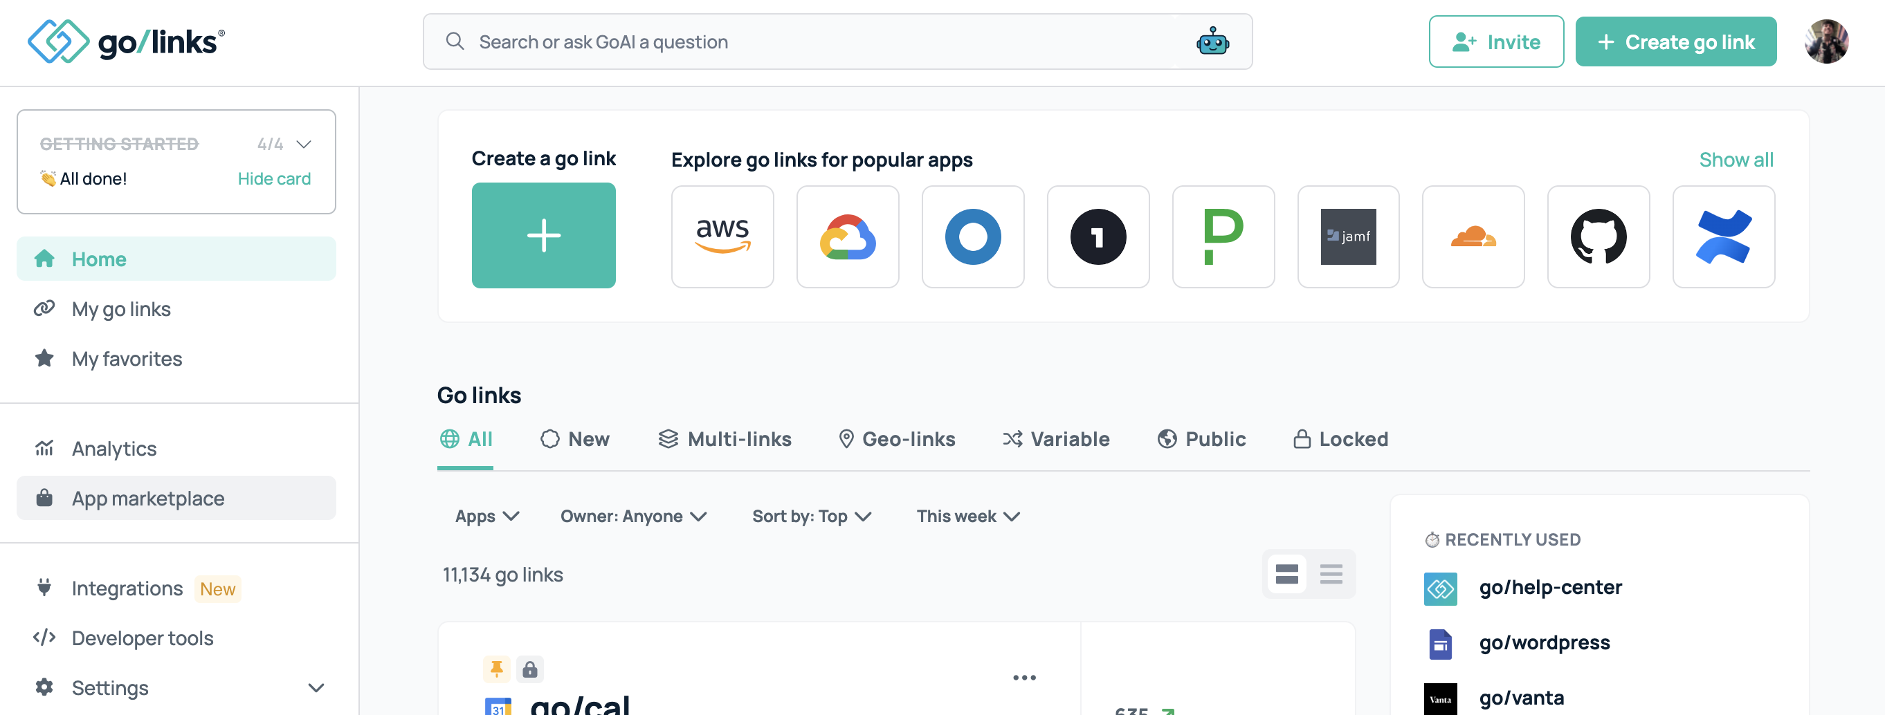
Task: Open the 1Password app tile
Action: [x=1098, y=236]
